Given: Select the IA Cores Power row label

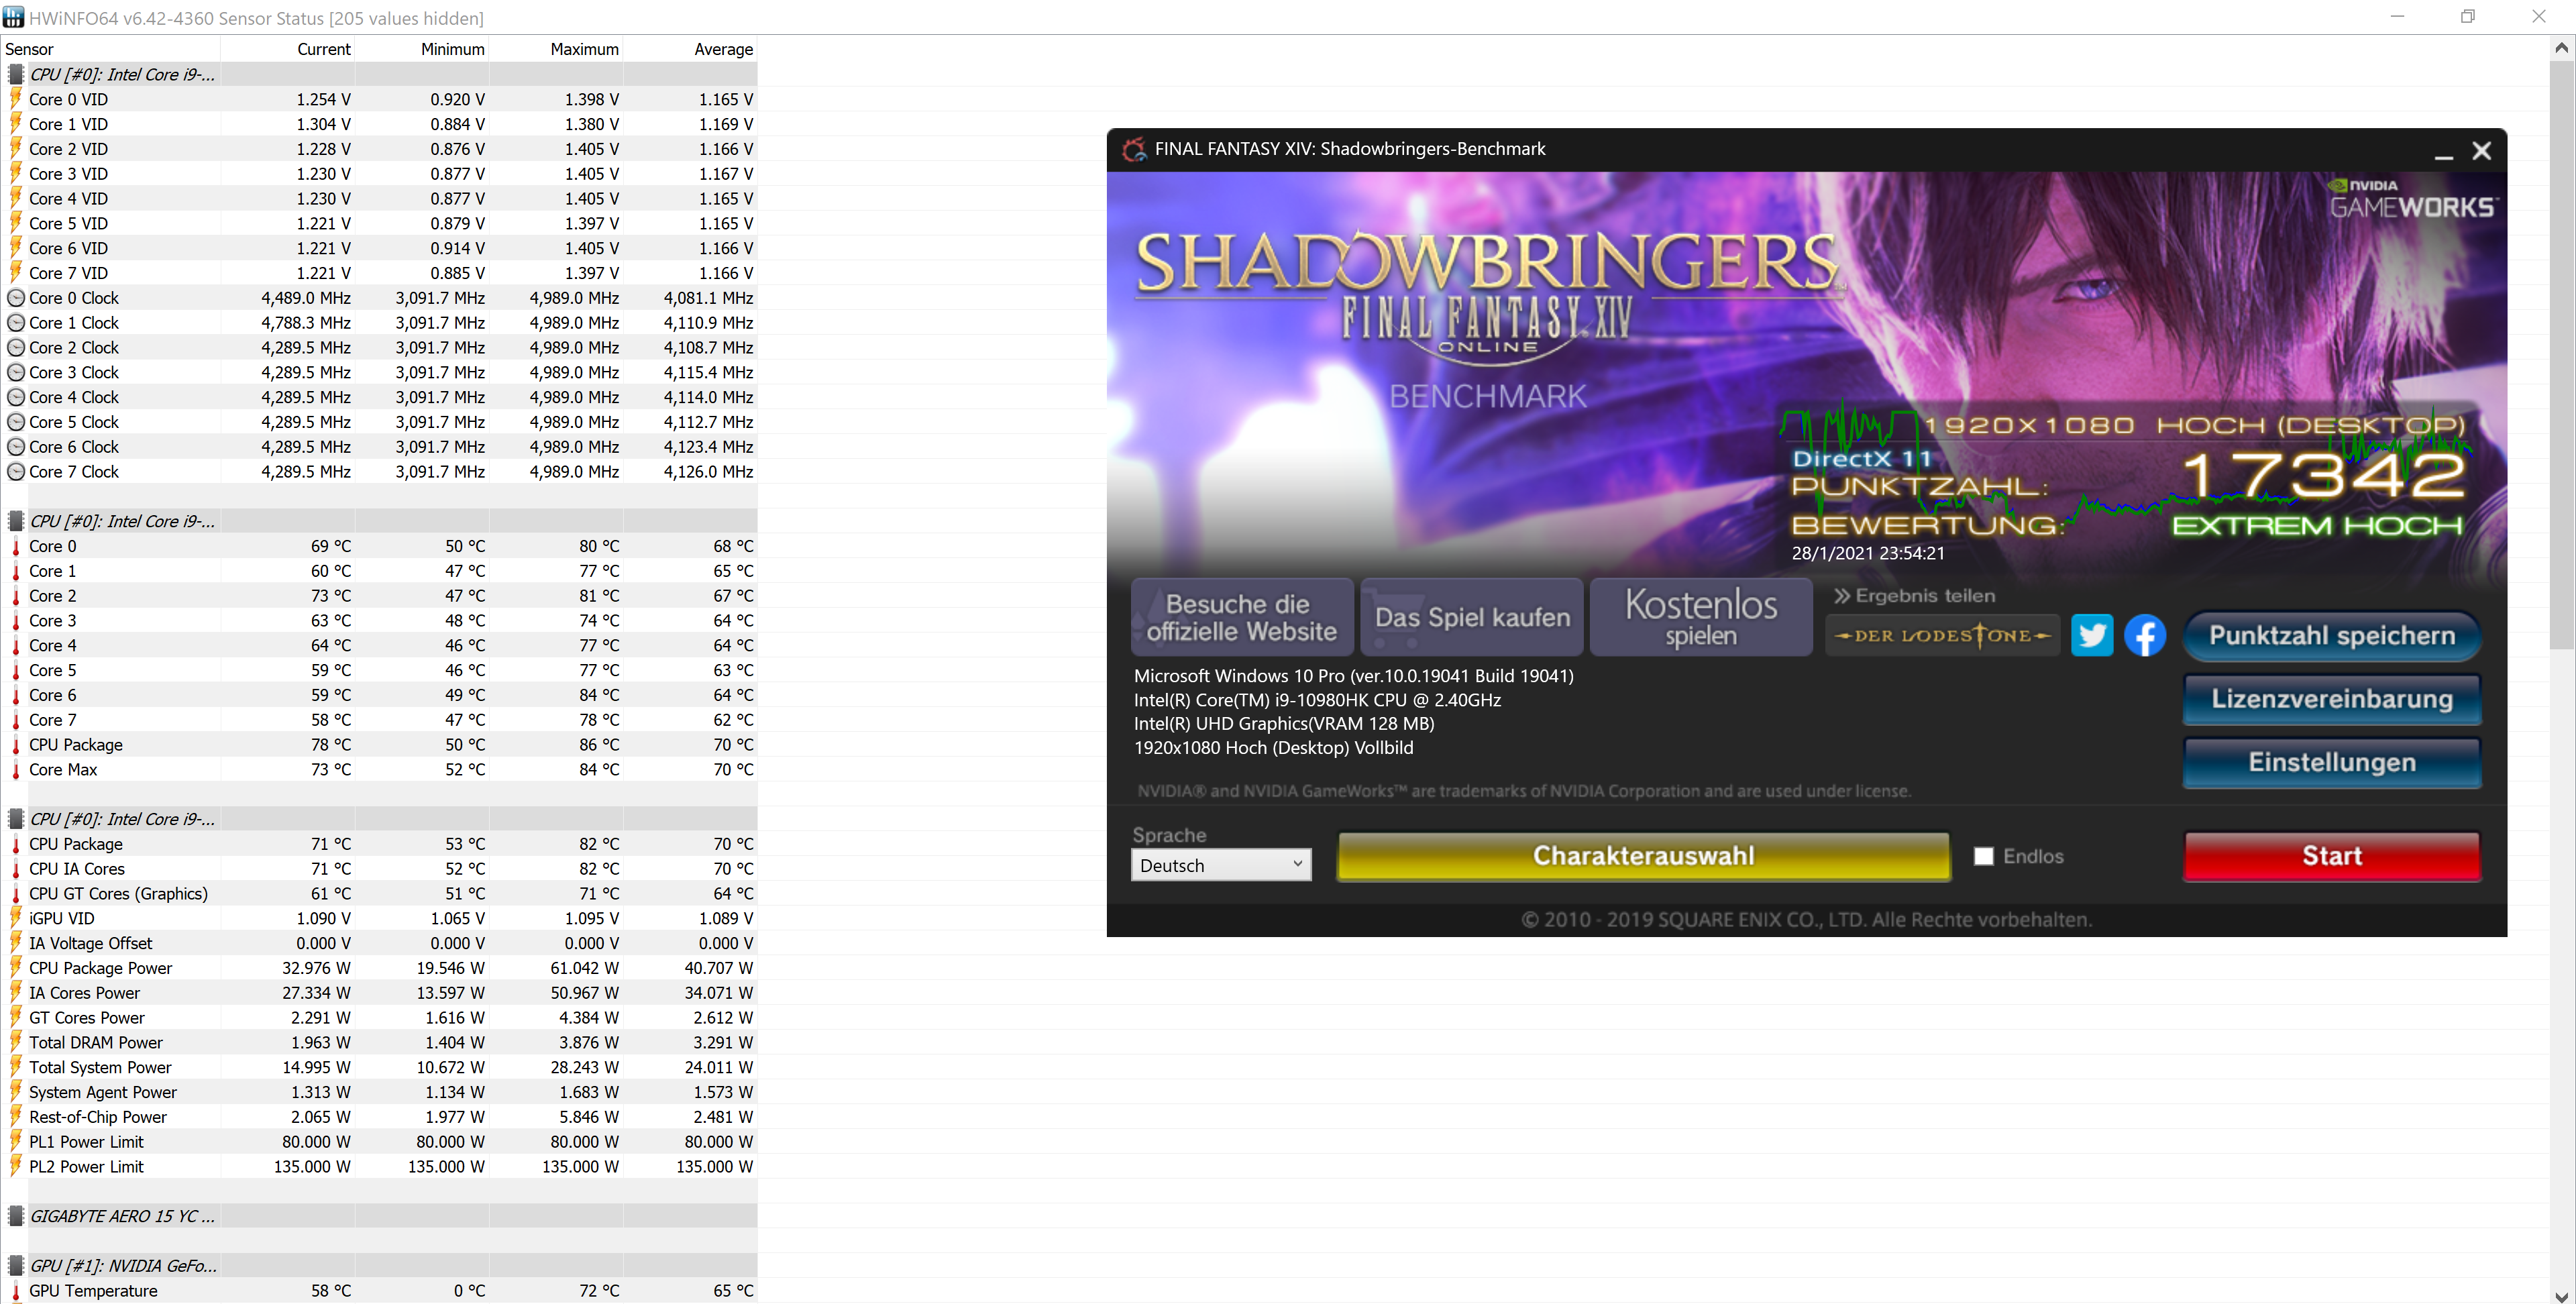Looking at the screenshot, I should pos(84,992).
